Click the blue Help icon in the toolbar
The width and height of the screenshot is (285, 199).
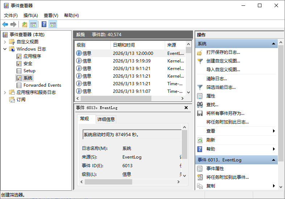(44, 24)
